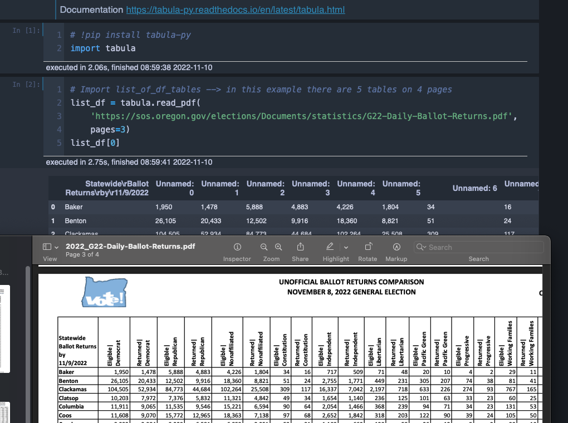
Task: Click value 26,105 in the dataframe
Action: tap(165, 221)
